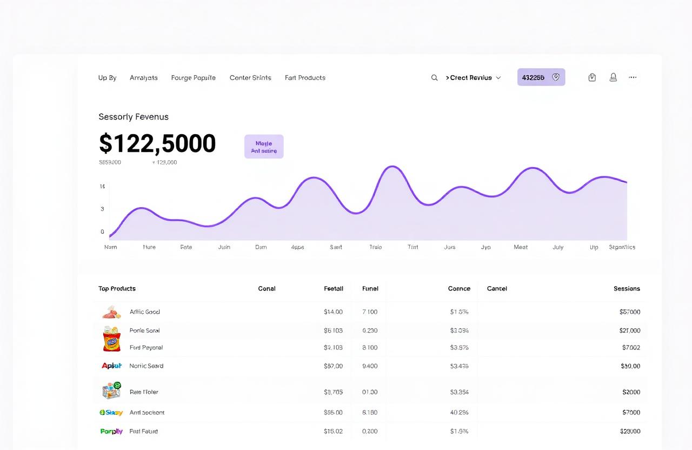Image resolution: width=692 pixels, height=450 pixels.
Task: Click the badge icon inside the purple 43225B button
Action: click(556, 77)
